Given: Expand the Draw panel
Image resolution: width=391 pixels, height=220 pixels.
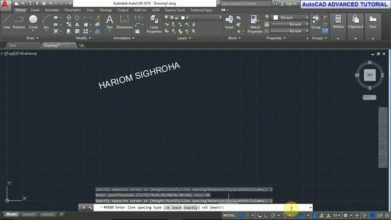Looking at the screenshot, I should click(32, 38).
